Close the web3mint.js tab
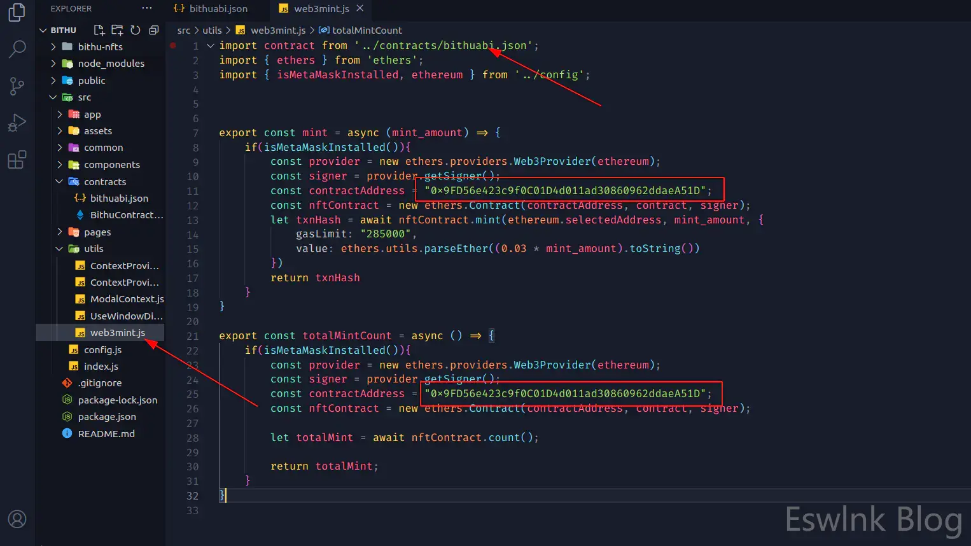Image resolution: width=971 pixels, height=546 pixels. click(x=360, y=8)
